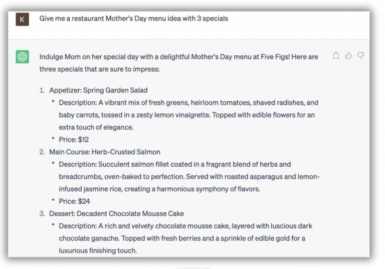Image resolution: width=385 pixels, height=269 pixels.
Task: Click the "Appetizer: Spring Garden Salad" heading
Action: click(x=98, y=90)
